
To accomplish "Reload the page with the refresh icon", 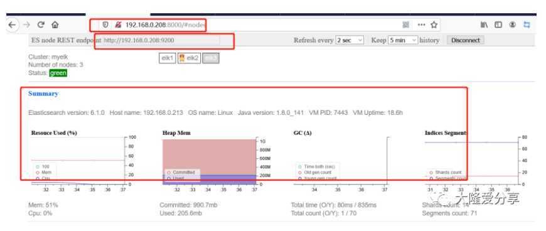I will tap(41, 25).
